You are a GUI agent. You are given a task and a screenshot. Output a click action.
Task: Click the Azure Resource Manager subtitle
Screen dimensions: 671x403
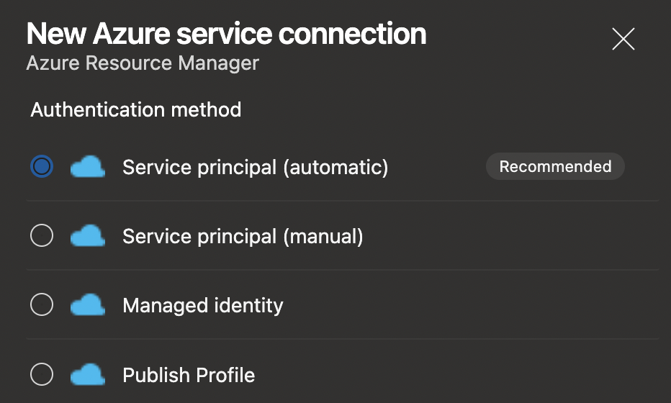[x=143, y=63]
